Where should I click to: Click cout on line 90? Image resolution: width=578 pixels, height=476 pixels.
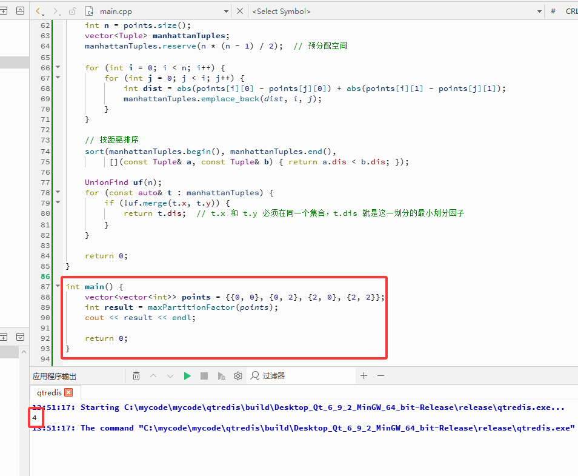click(x=95, y=318)
